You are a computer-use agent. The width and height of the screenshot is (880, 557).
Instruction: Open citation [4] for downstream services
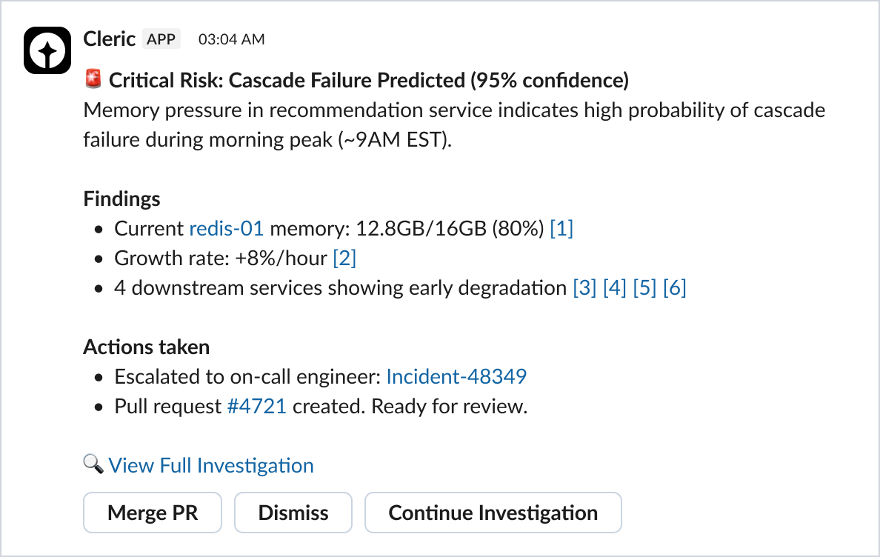point(614,287)
